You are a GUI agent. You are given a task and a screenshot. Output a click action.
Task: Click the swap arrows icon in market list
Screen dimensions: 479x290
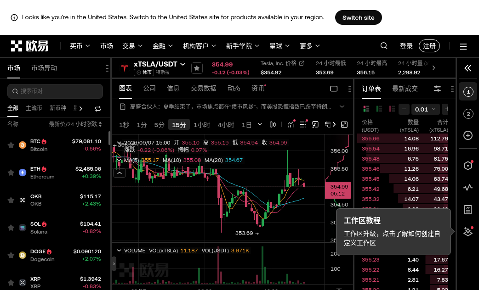(98, 109)
